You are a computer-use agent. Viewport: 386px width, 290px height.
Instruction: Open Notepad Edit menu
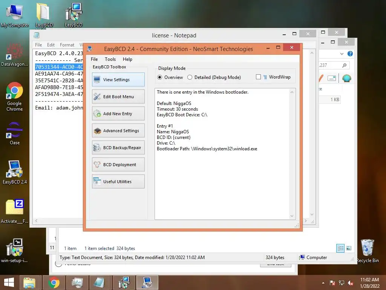(51, 45)
